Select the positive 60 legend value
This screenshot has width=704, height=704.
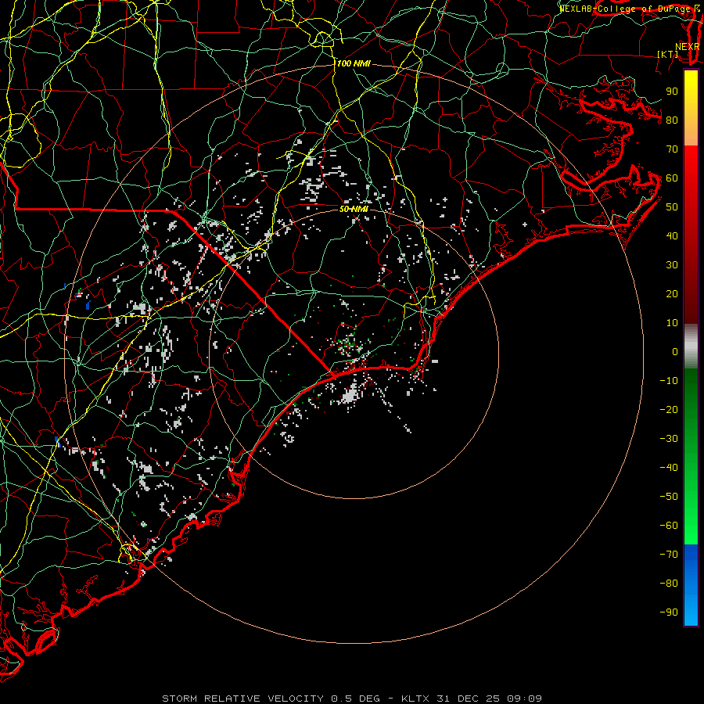coord(672,178)
